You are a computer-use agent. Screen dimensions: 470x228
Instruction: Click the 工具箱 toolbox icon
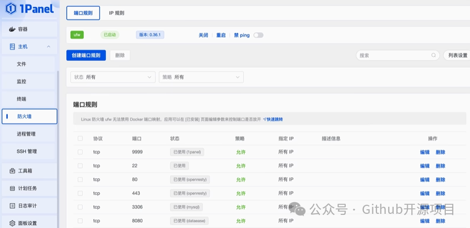12,171
